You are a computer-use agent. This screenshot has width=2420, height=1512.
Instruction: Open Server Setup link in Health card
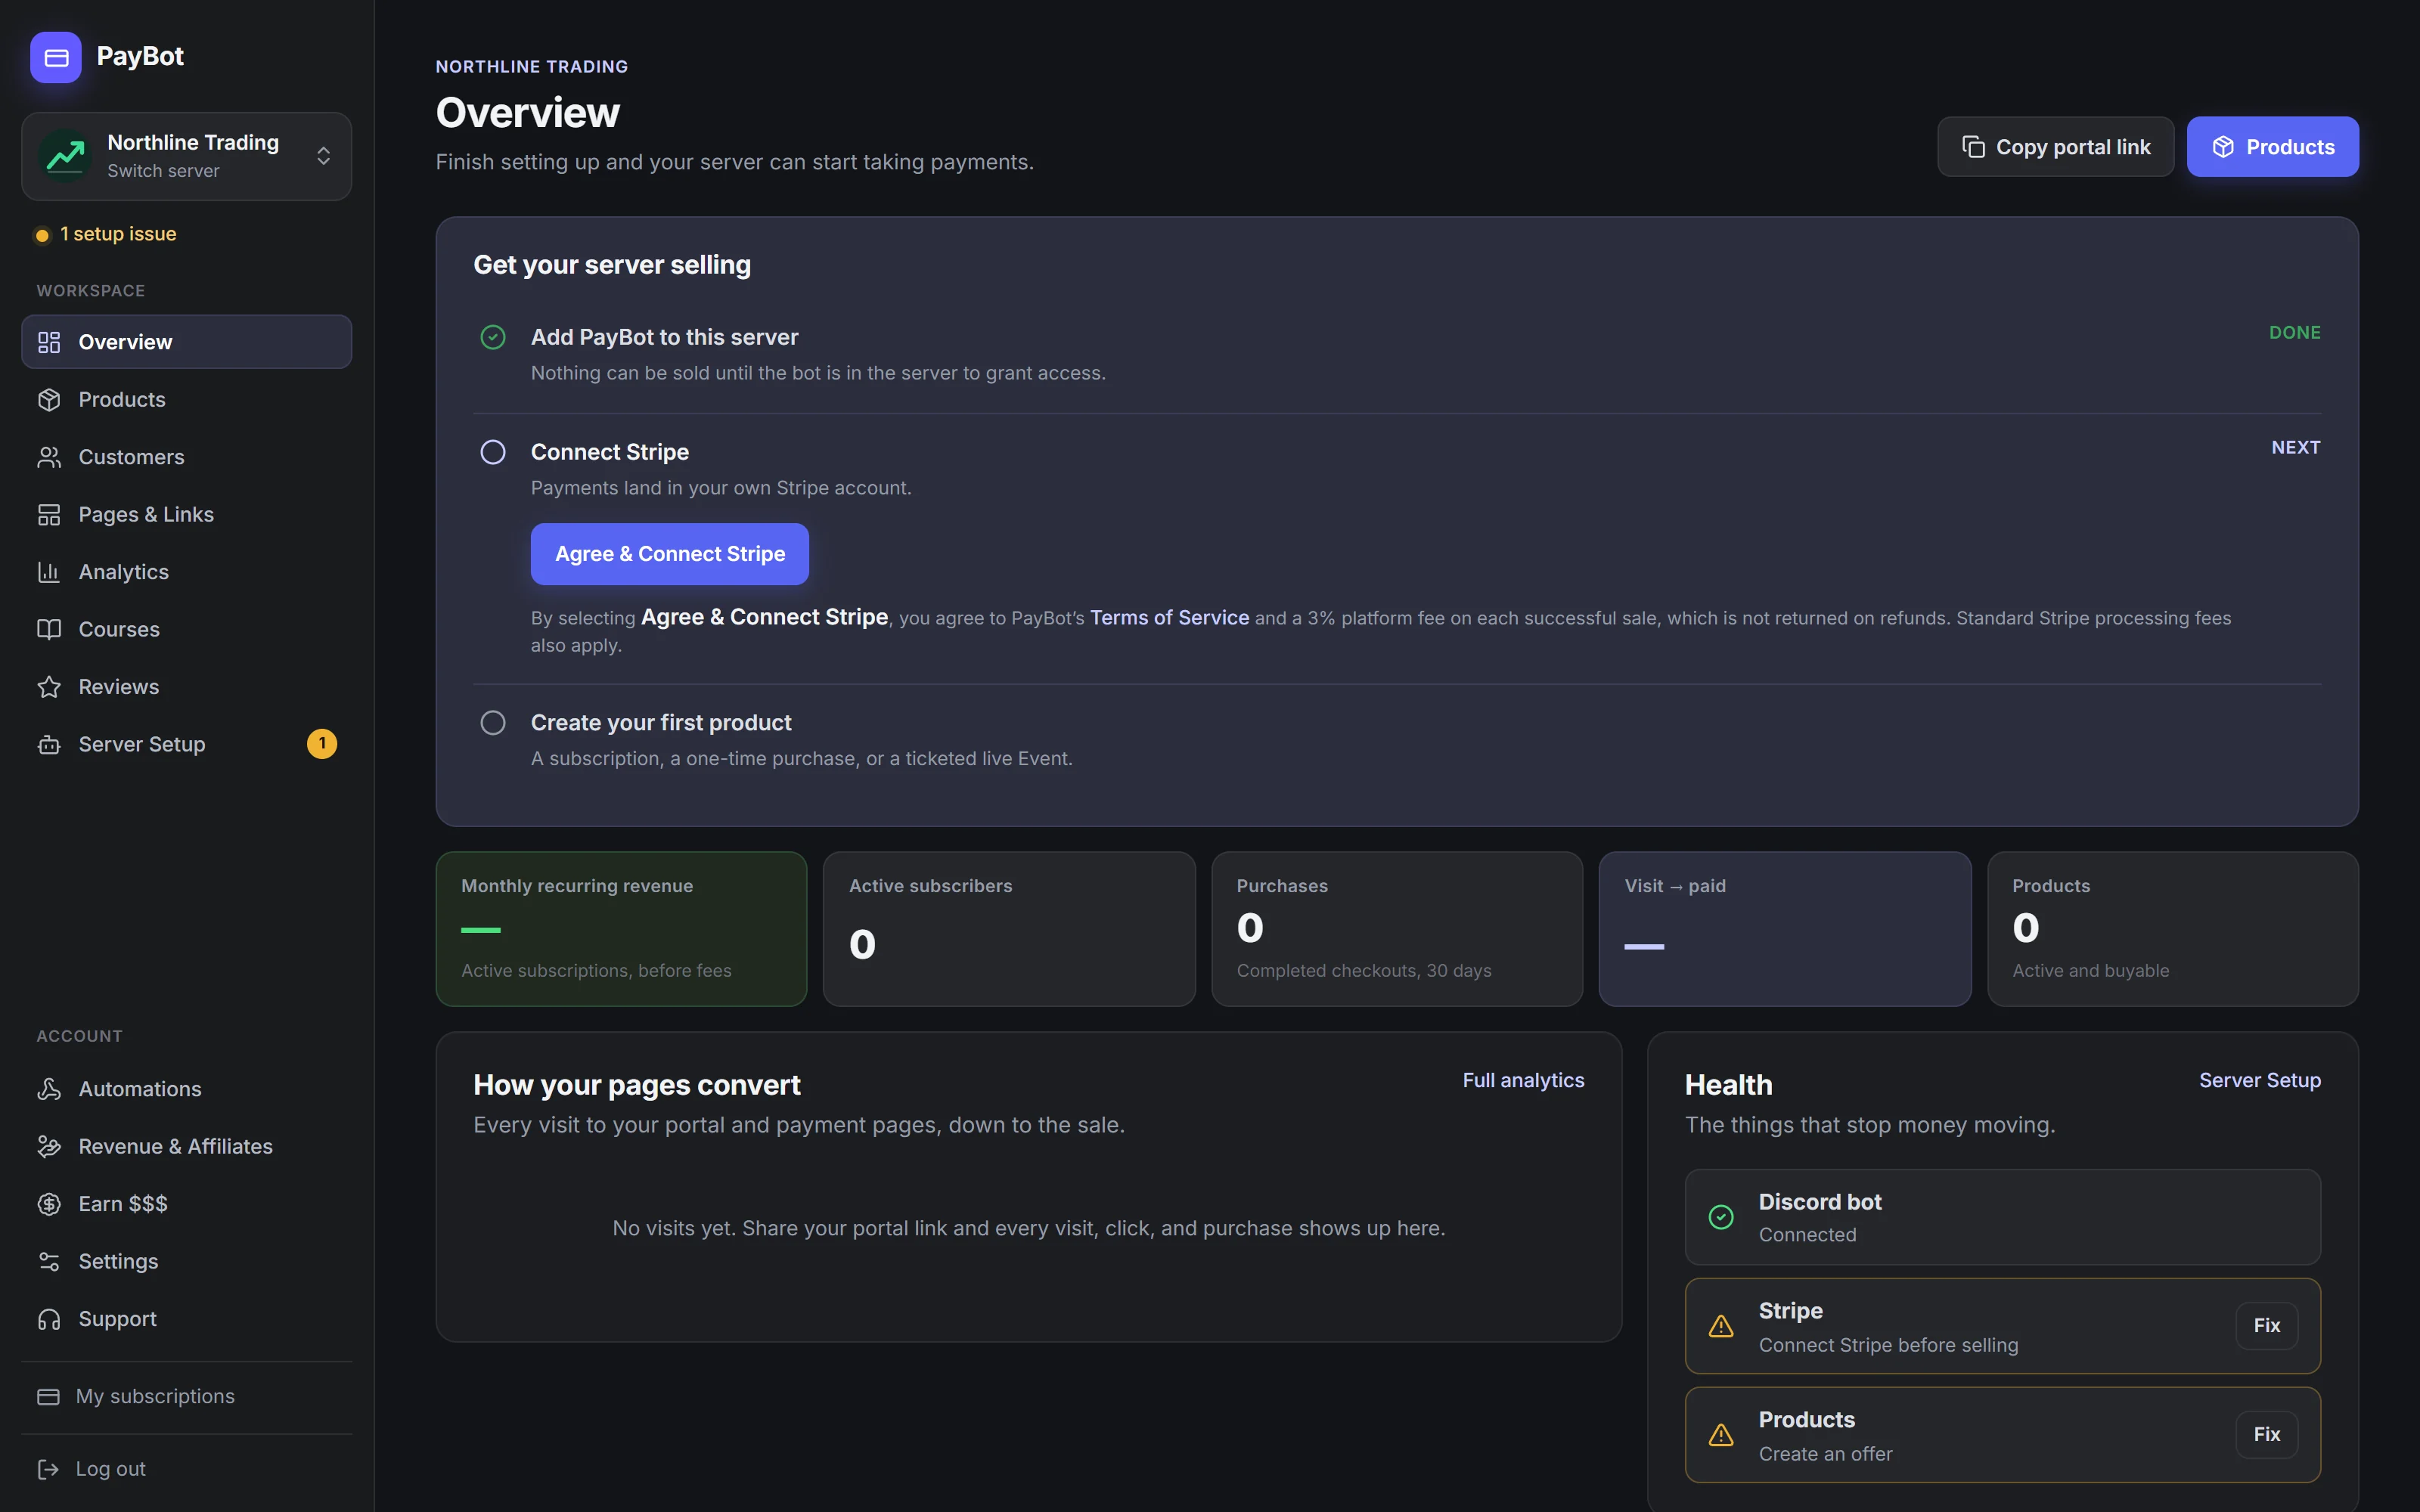tap(2260, 1080)
